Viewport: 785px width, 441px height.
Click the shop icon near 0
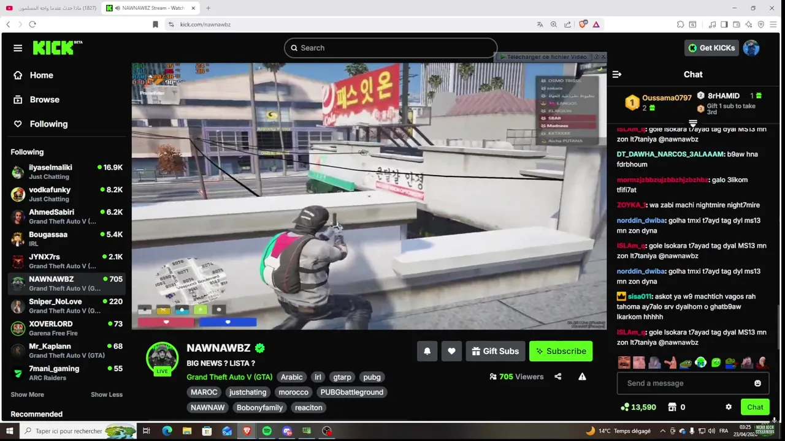(x=672, y=407)
